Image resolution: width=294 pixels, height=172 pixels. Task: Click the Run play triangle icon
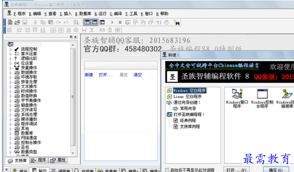pos(112,22)
